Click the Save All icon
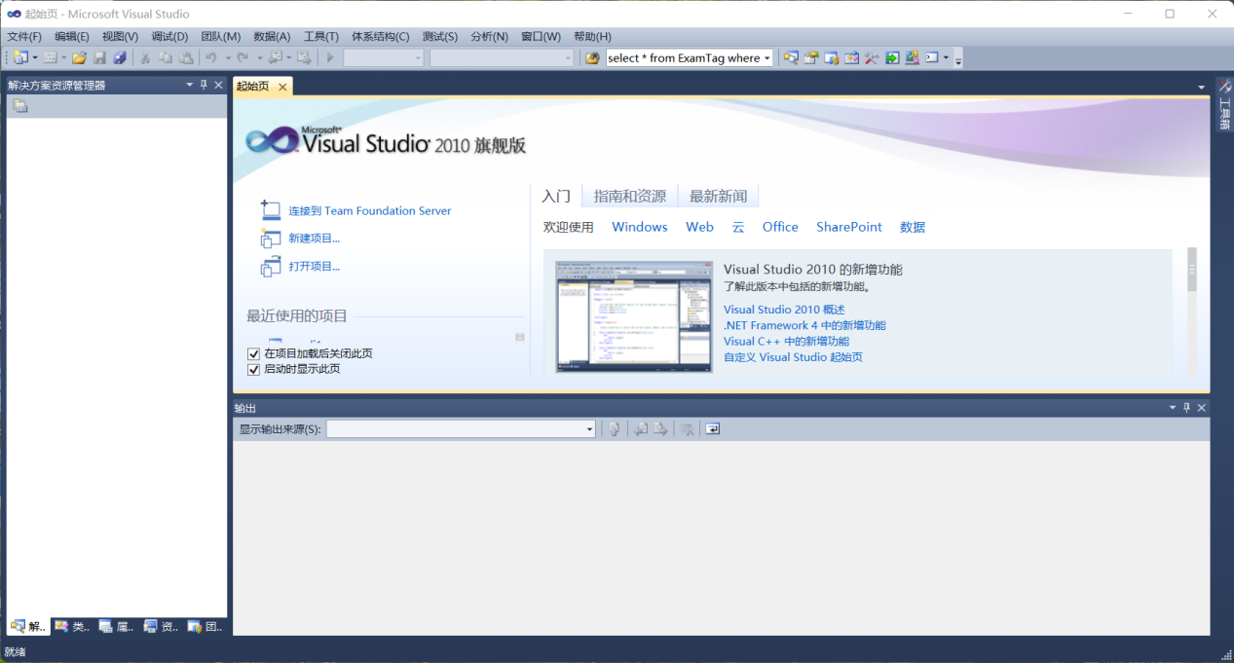 [x=119, y=57]
